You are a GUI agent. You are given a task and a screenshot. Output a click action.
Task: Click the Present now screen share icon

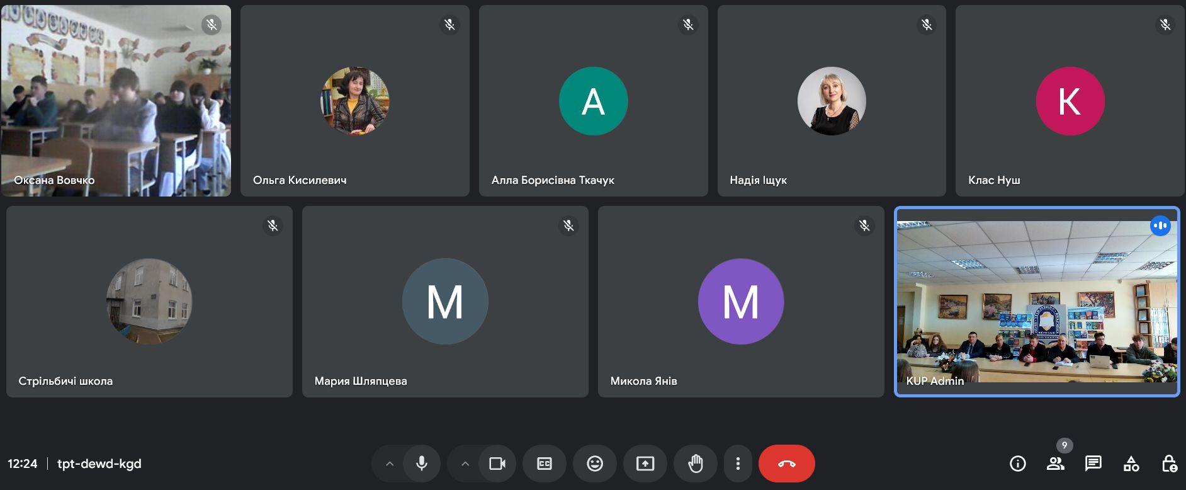[645, 464]
